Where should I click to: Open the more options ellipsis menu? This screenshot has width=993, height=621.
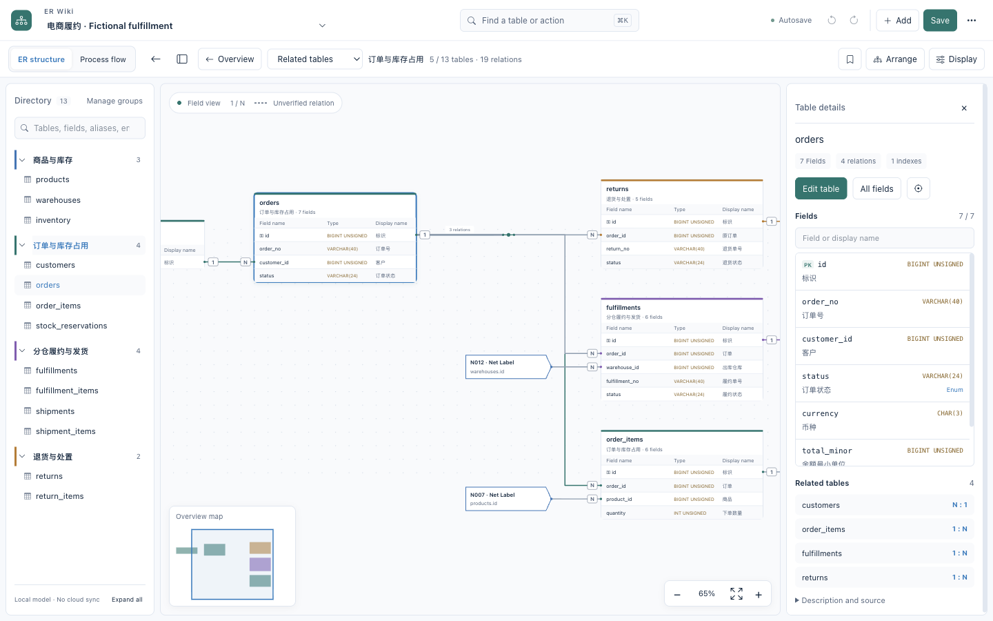972,21
